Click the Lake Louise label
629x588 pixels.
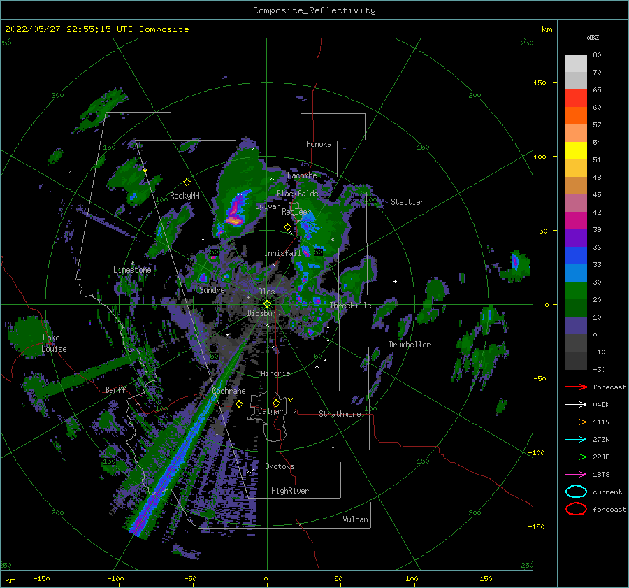pos(54,343)
